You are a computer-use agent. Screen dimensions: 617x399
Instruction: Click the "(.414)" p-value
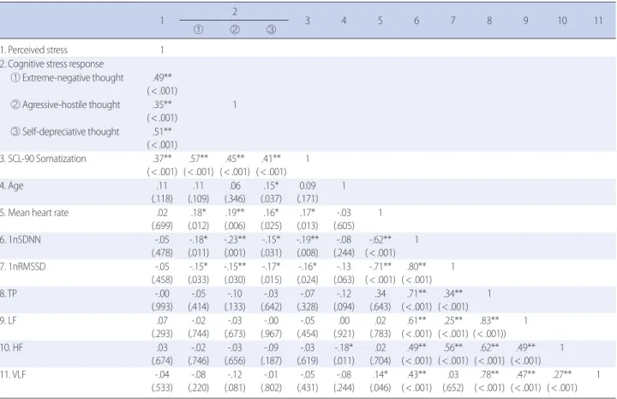click(198, 307)
